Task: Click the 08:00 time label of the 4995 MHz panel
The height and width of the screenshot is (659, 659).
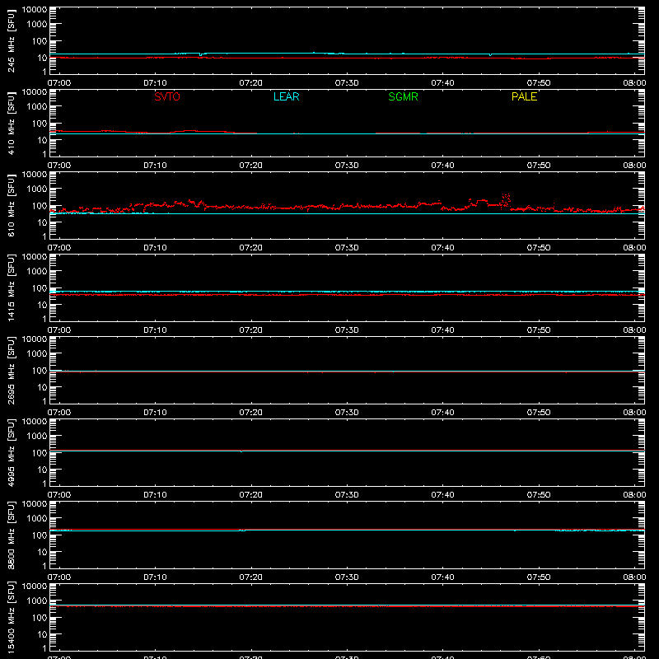Action: point(634,495)
